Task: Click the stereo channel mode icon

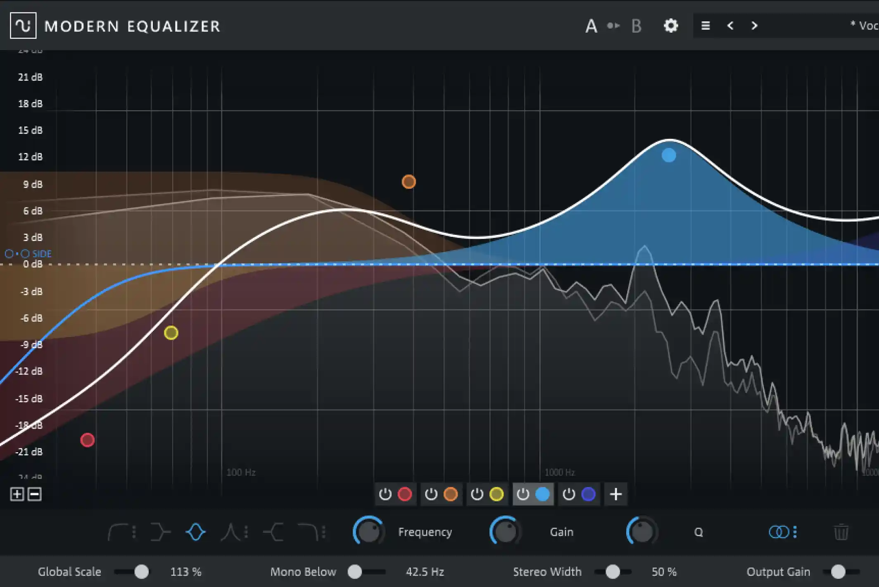Action: coord(779,532)
